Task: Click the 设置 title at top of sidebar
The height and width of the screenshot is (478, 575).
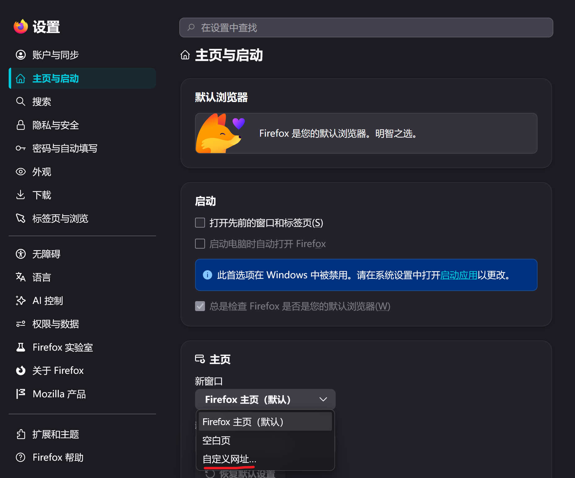Action: [46, 27]
